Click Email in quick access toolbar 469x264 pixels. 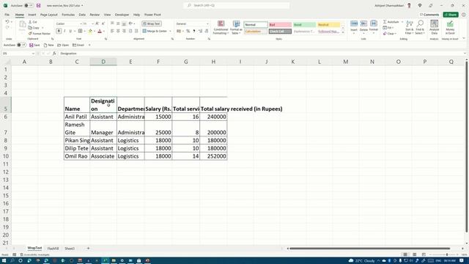point(78,45)
